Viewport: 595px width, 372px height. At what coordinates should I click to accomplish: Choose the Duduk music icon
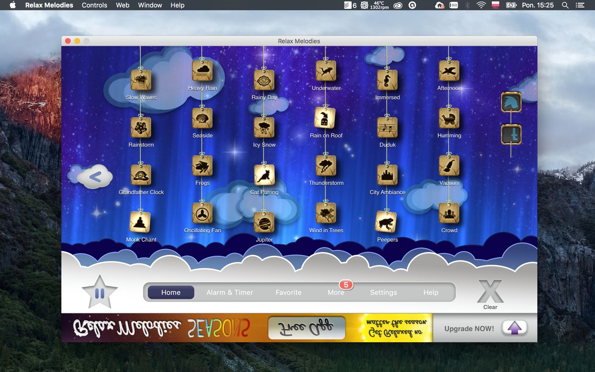[x=387, y=127]
